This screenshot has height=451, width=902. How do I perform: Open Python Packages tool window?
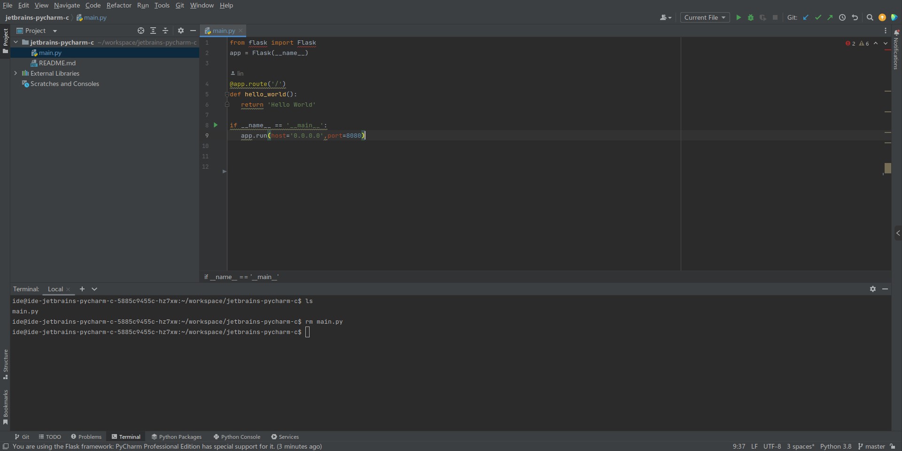click(177, 436)
